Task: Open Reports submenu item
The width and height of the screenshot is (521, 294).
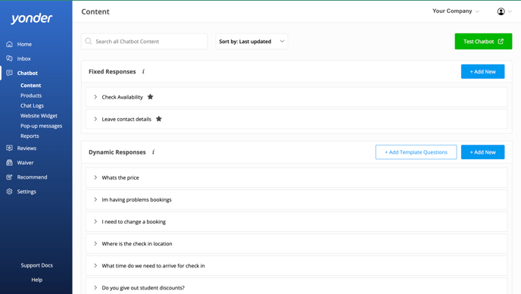Action: [x=30, y=136]
